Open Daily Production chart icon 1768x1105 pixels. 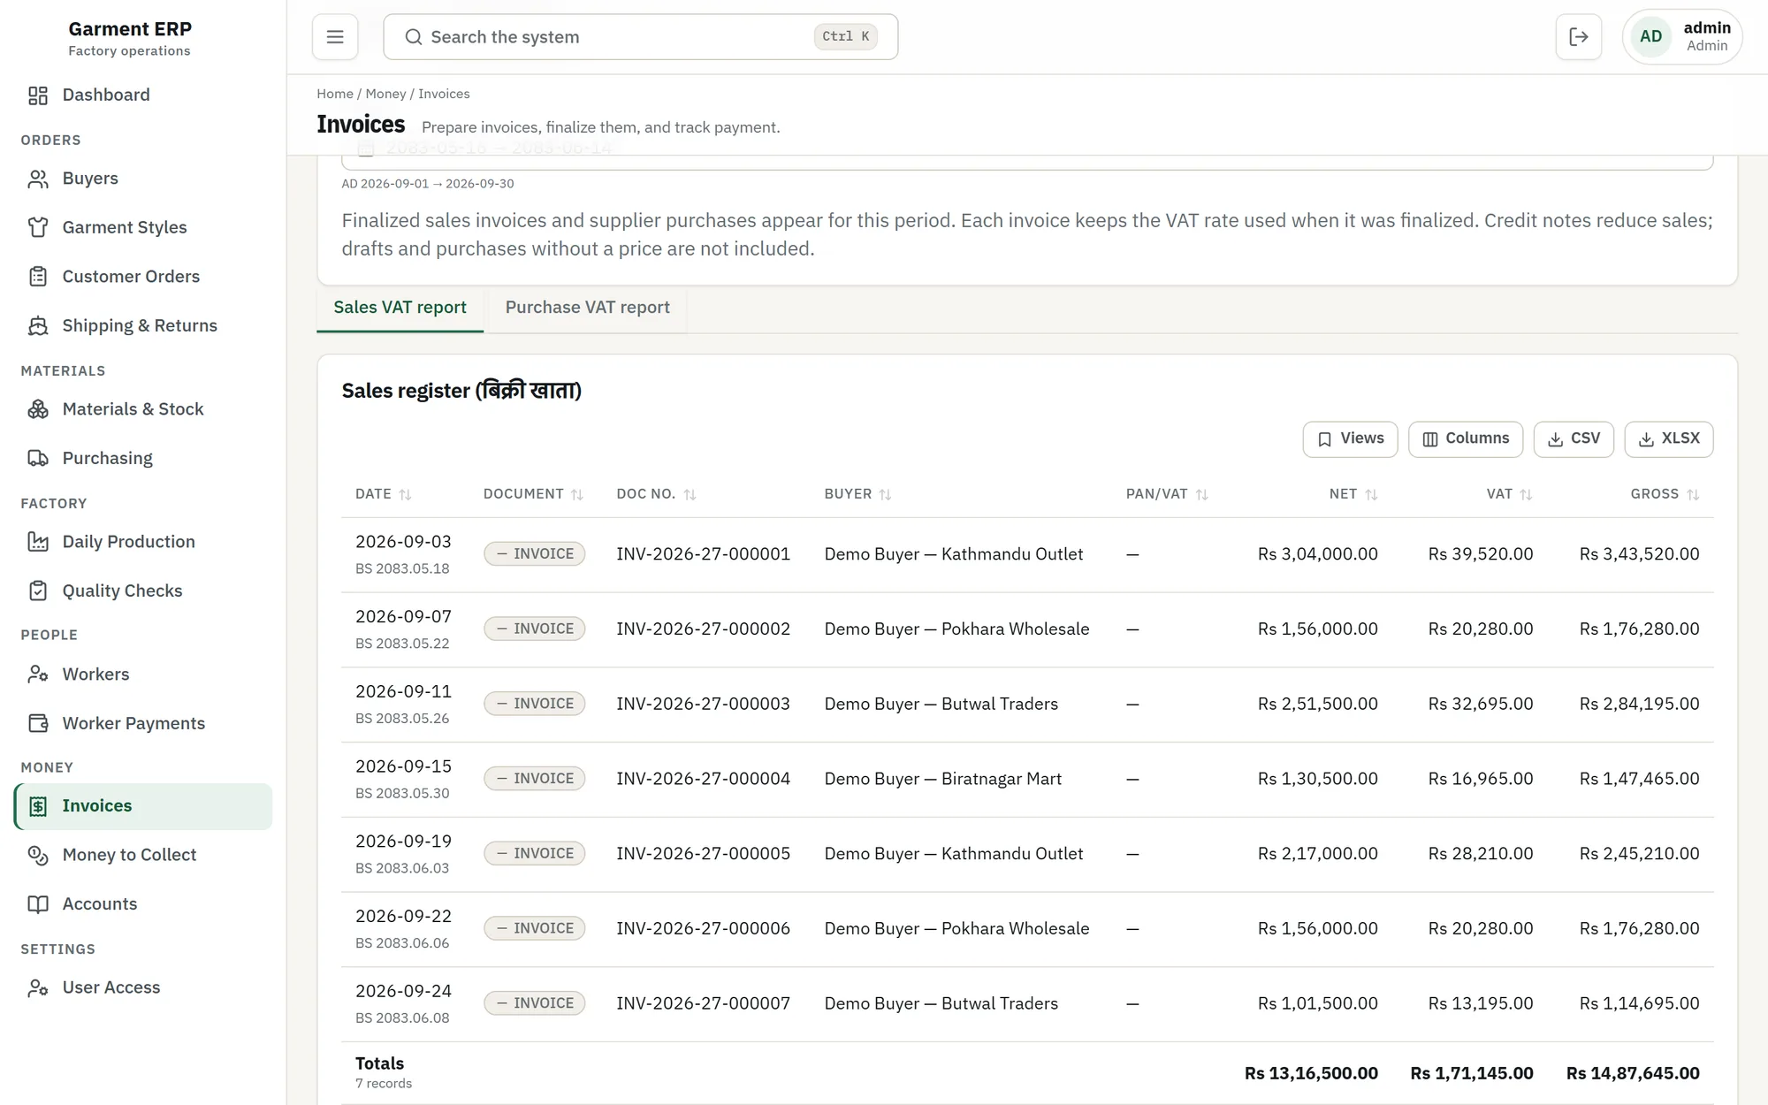(38, 542)
